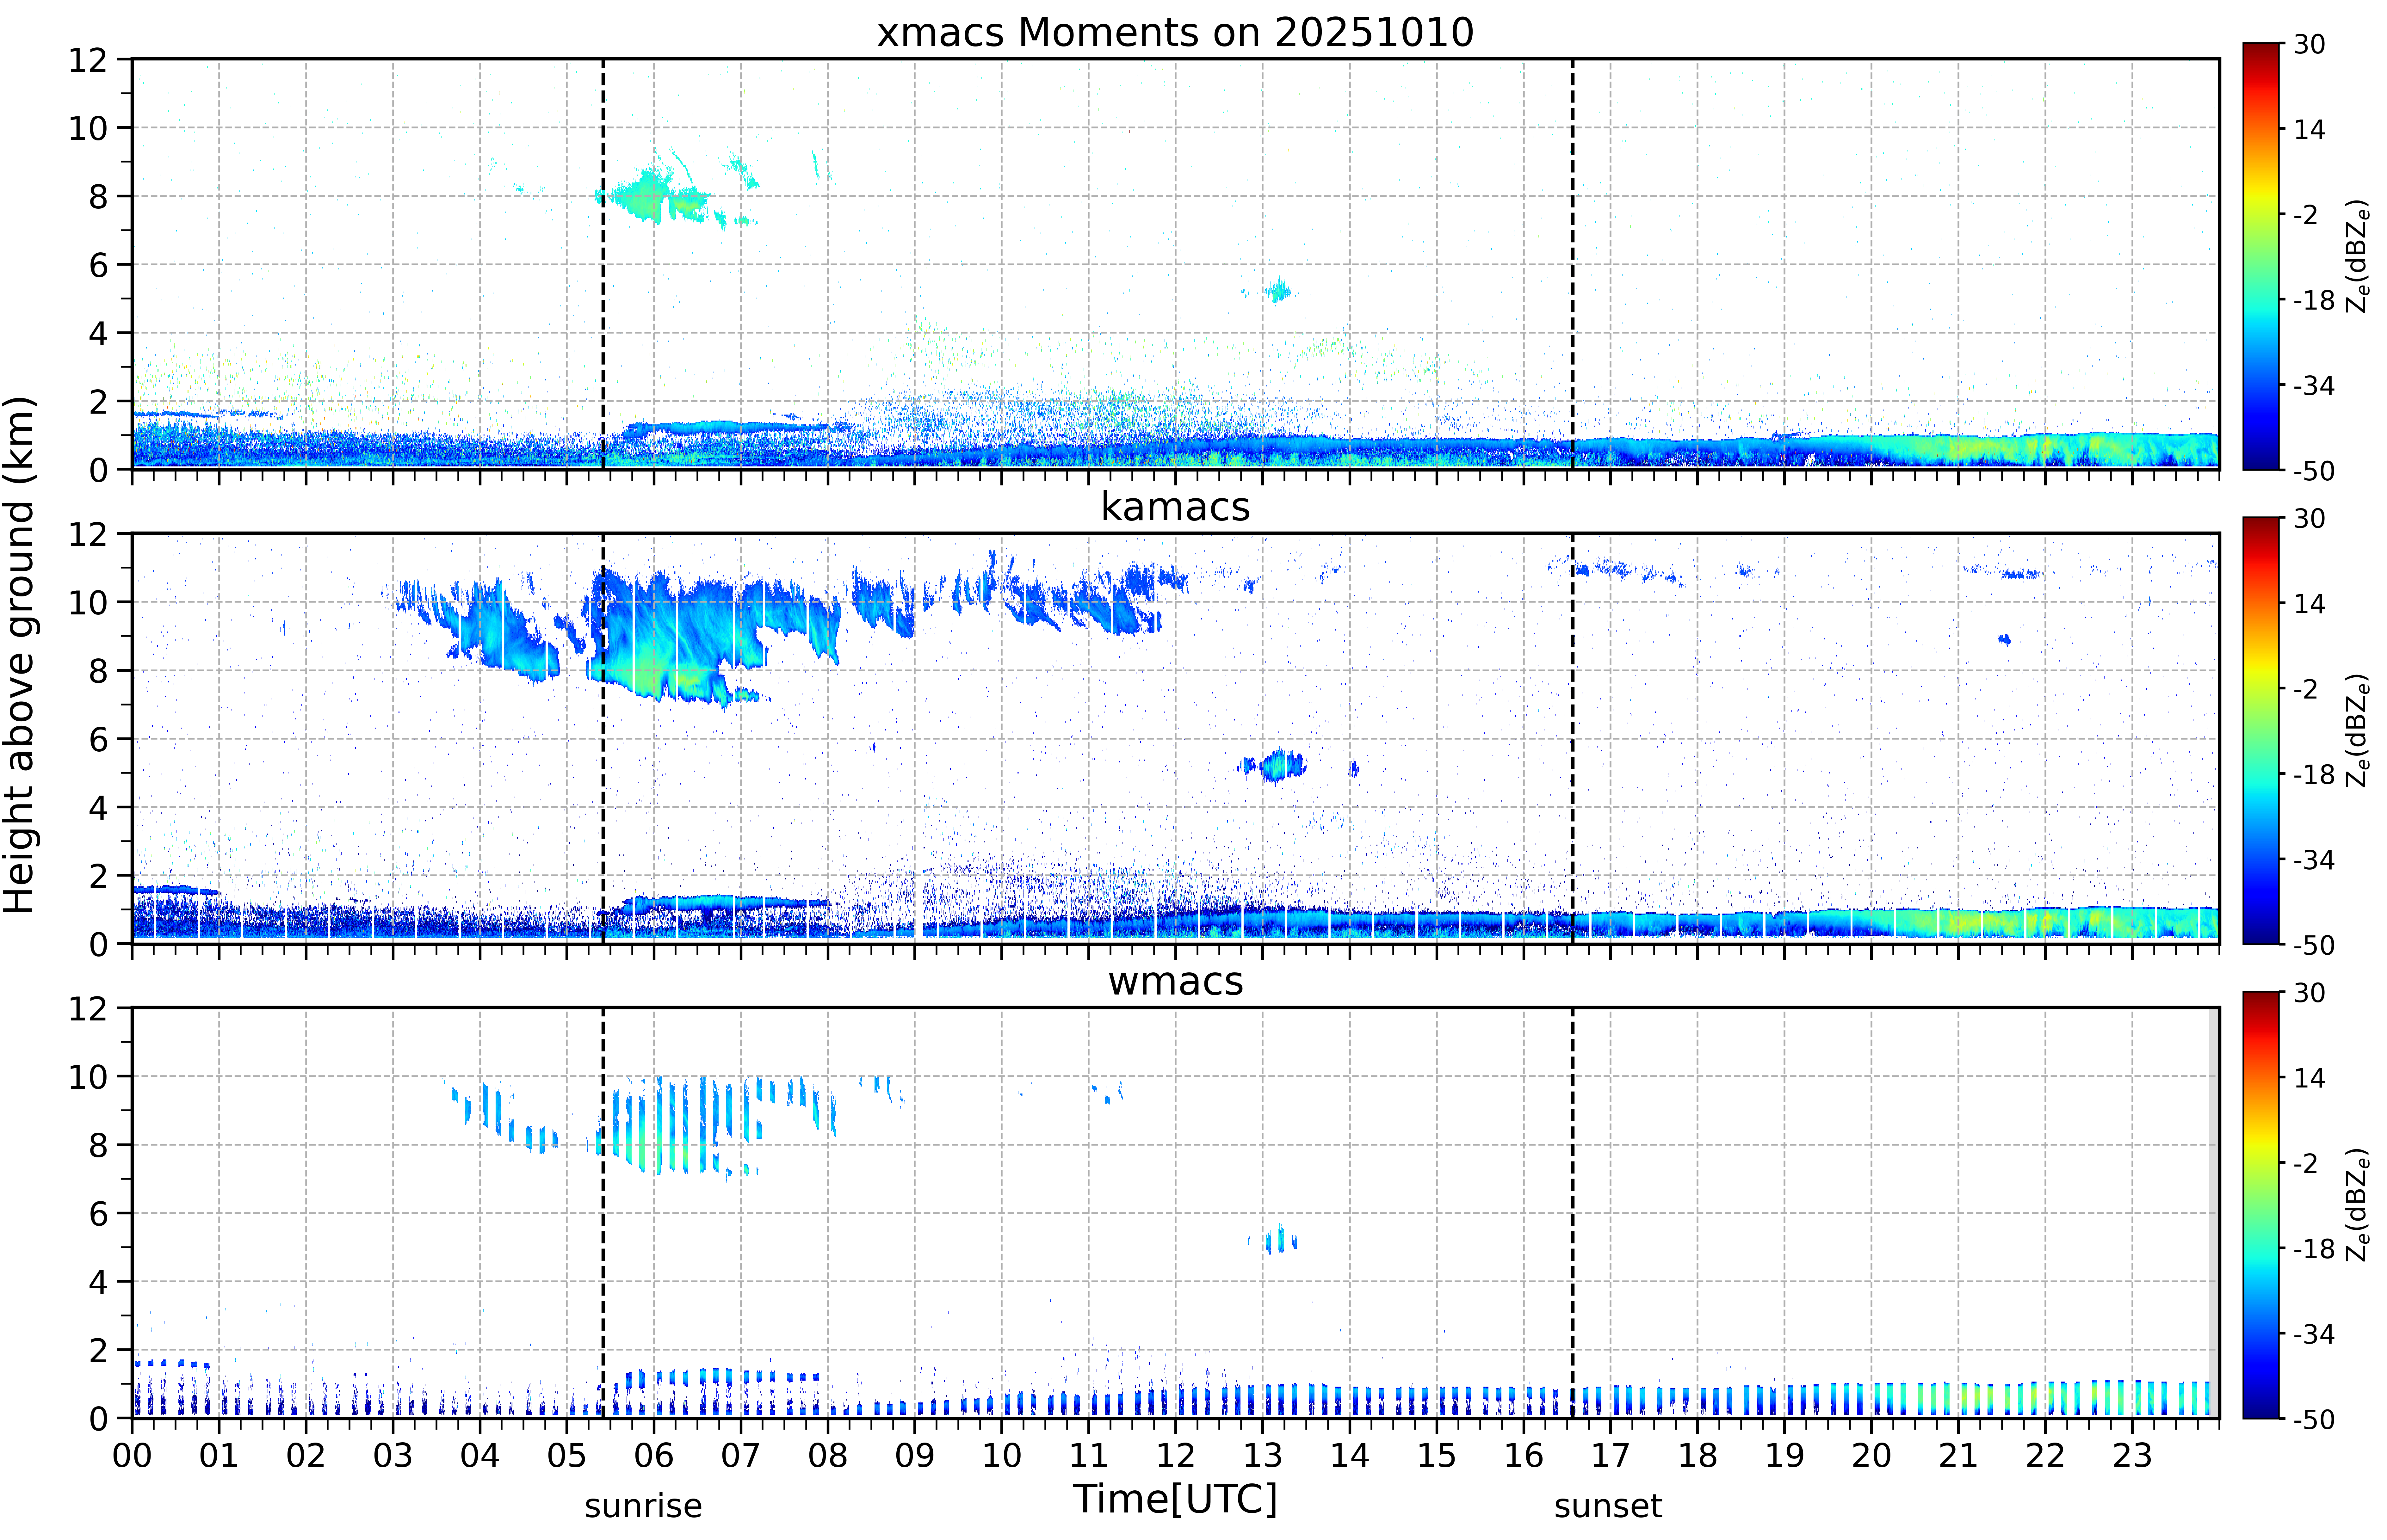
Task: Click the sunrise dashed line in xmacs panel
Action: [x=603, y=264]
